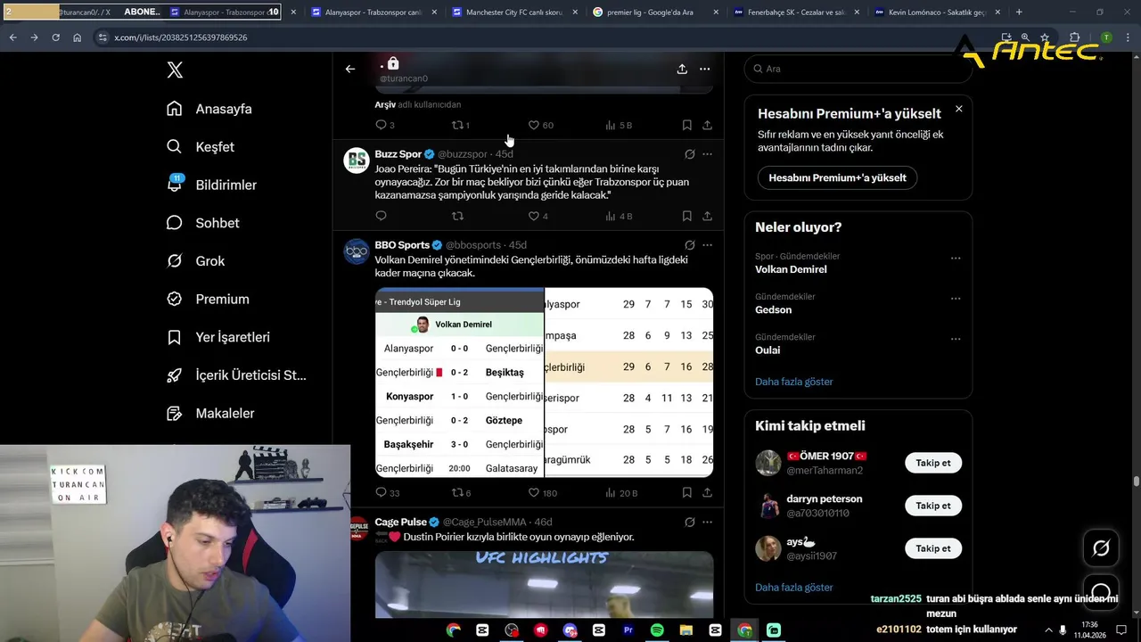Reply to the top tweet with 3 replies
Image resolution: width=1141 pixels, height=642 pixels.
384,126
